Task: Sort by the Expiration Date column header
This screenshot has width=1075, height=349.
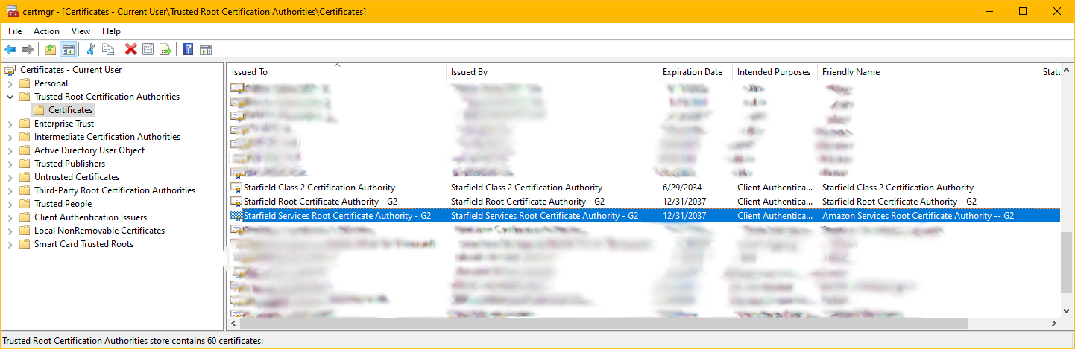Action: click(693, 72)
